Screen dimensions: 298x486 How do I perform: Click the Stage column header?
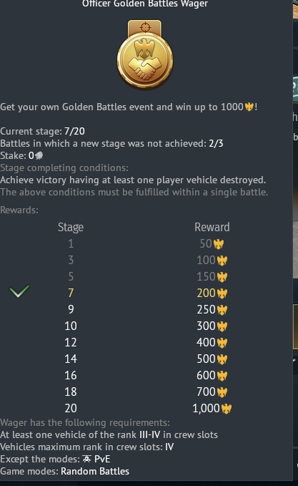[71, 227]
